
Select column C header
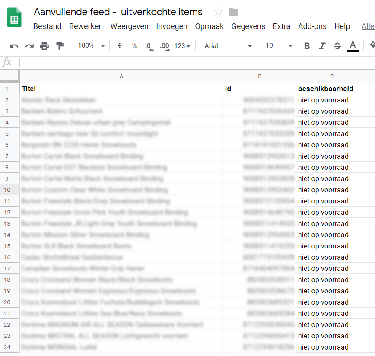coord(331,76)
